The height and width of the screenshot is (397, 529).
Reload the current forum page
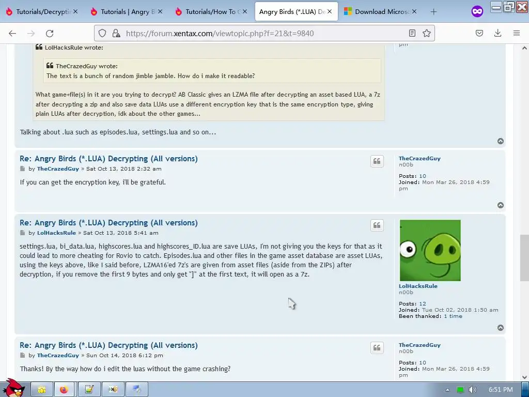[x=50, y=33]
